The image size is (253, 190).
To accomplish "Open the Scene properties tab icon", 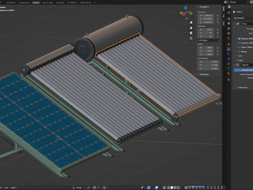I will click(229, 33).
